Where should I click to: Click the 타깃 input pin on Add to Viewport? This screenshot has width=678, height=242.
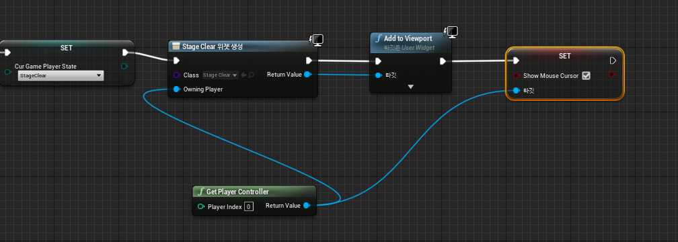coord(378,75)
